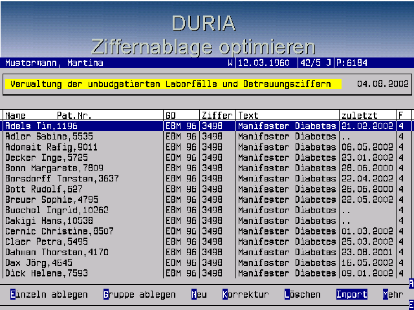Click Ziffer 3498 in Cakigi Hans row

[x=212, y=221]
